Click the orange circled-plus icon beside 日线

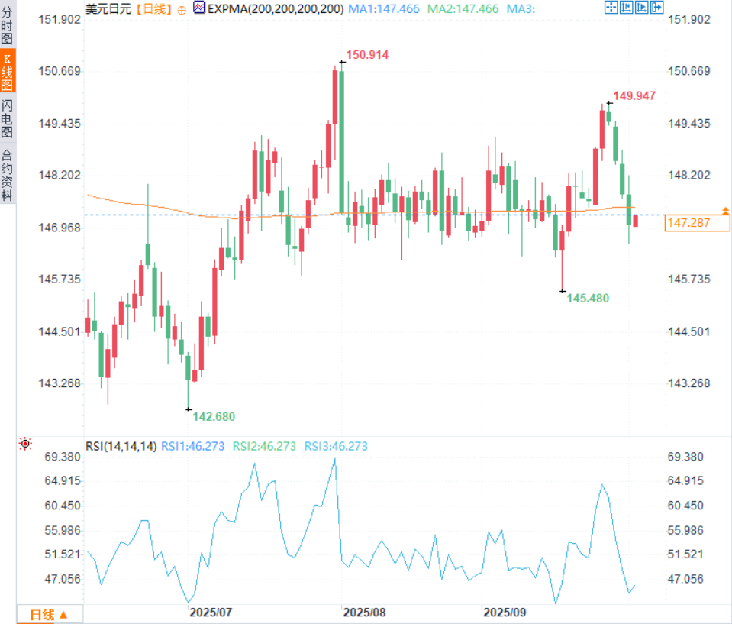182,10
